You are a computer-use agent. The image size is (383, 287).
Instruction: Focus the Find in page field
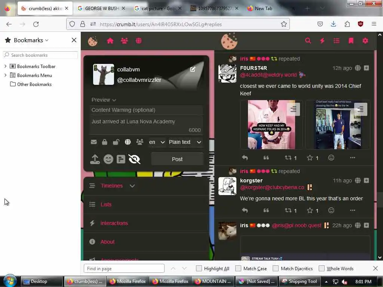[124, 268]
